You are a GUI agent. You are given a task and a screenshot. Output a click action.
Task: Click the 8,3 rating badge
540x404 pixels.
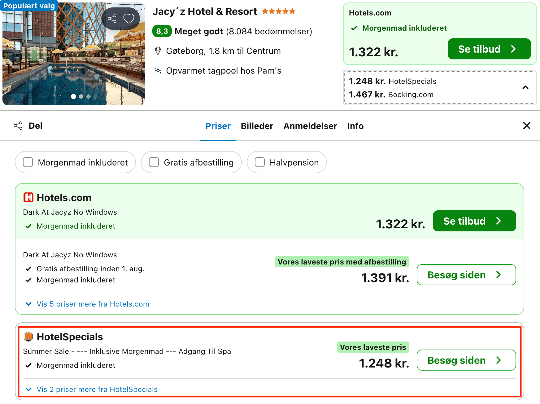tap(162, 31)
